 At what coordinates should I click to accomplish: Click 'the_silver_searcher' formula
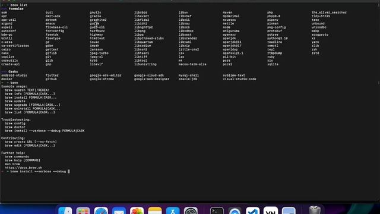tap(329, 12)
